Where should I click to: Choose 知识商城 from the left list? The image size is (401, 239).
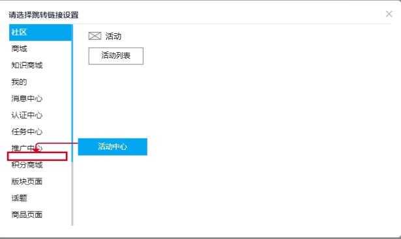click(x=27, y=65)
